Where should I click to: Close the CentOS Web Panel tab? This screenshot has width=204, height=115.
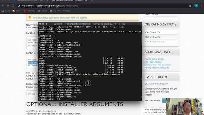(x=86, y=1)
